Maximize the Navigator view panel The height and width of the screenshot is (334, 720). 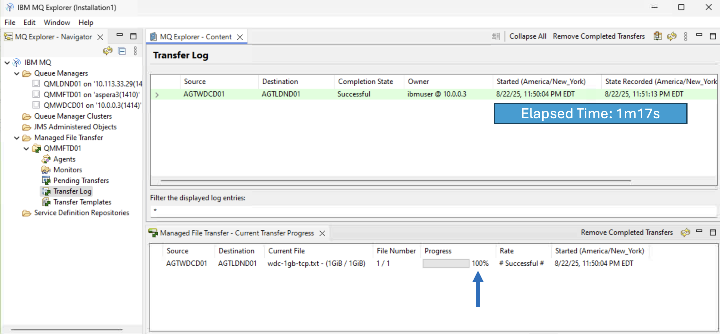coord(133,36)
